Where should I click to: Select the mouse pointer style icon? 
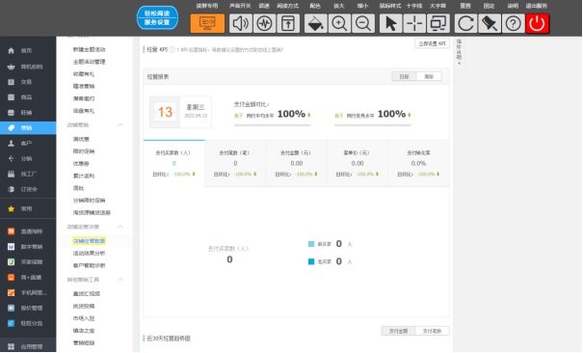[x=390, y=23]
